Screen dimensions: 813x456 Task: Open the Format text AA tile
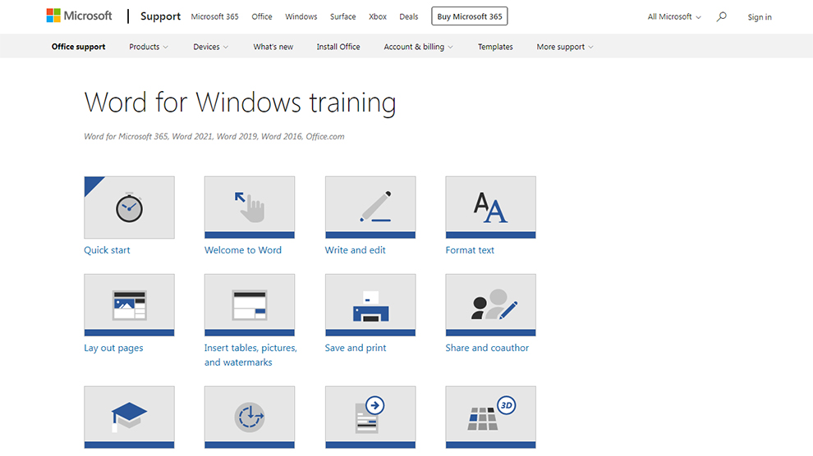(490, 207)
